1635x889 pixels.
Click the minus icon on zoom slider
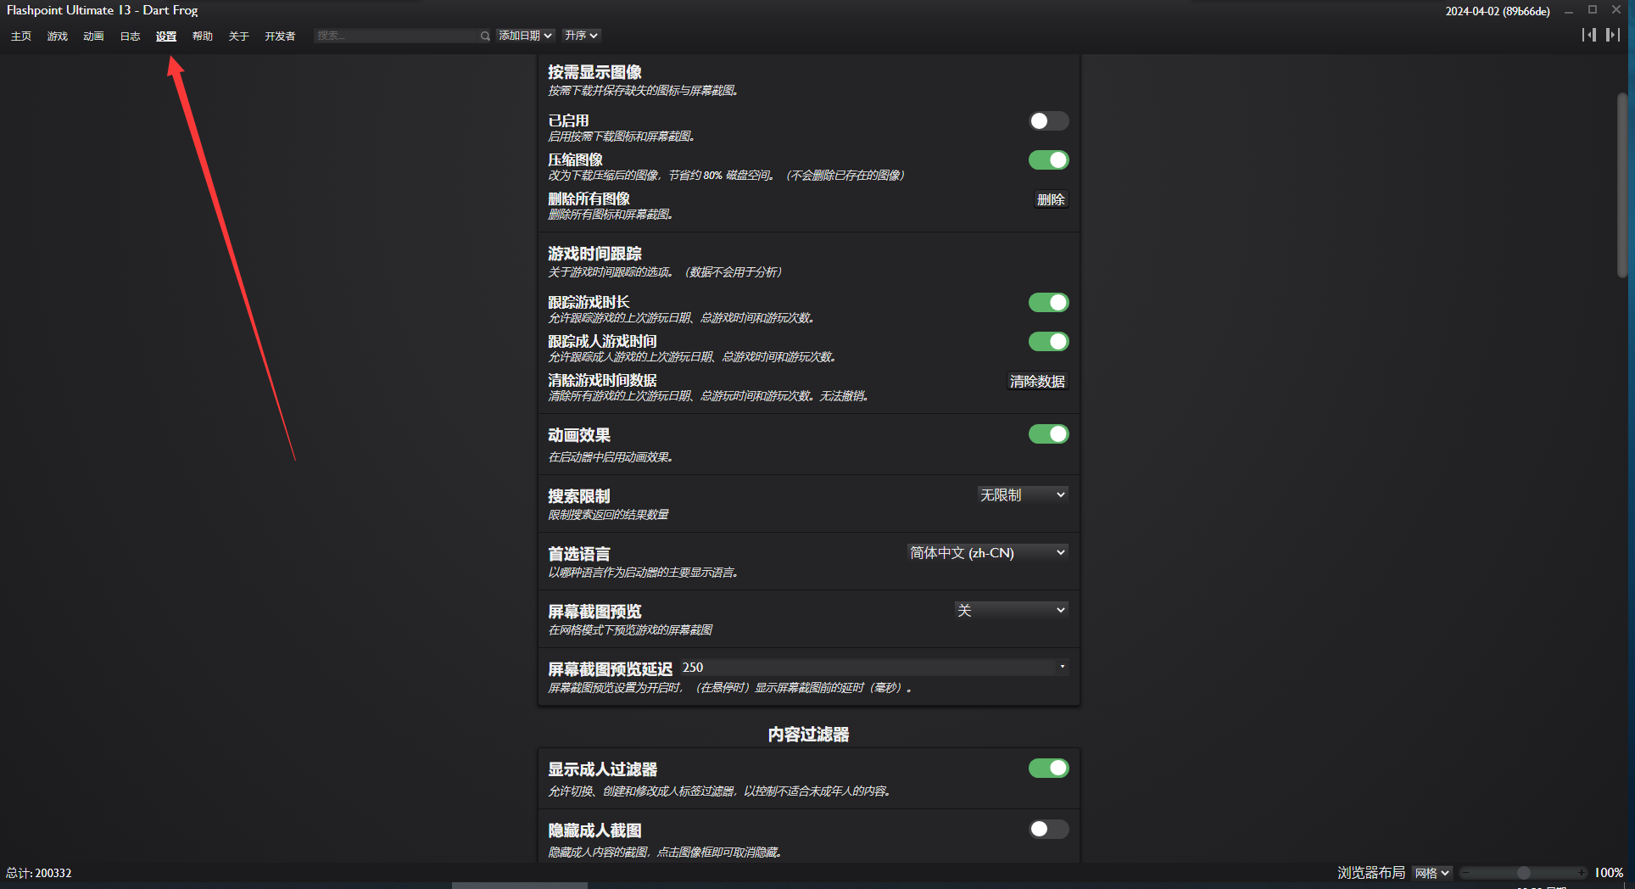pyautogui.click(x=1466, y=873)
